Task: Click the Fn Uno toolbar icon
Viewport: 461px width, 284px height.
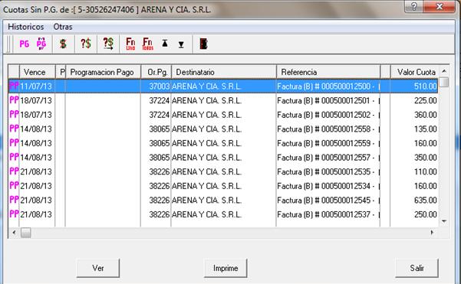Action: coord(130,44)
